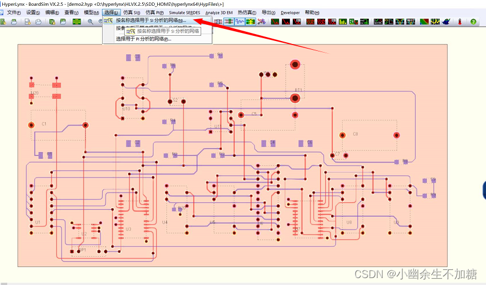Click the yellow waves on black icon

pos(435,21)
